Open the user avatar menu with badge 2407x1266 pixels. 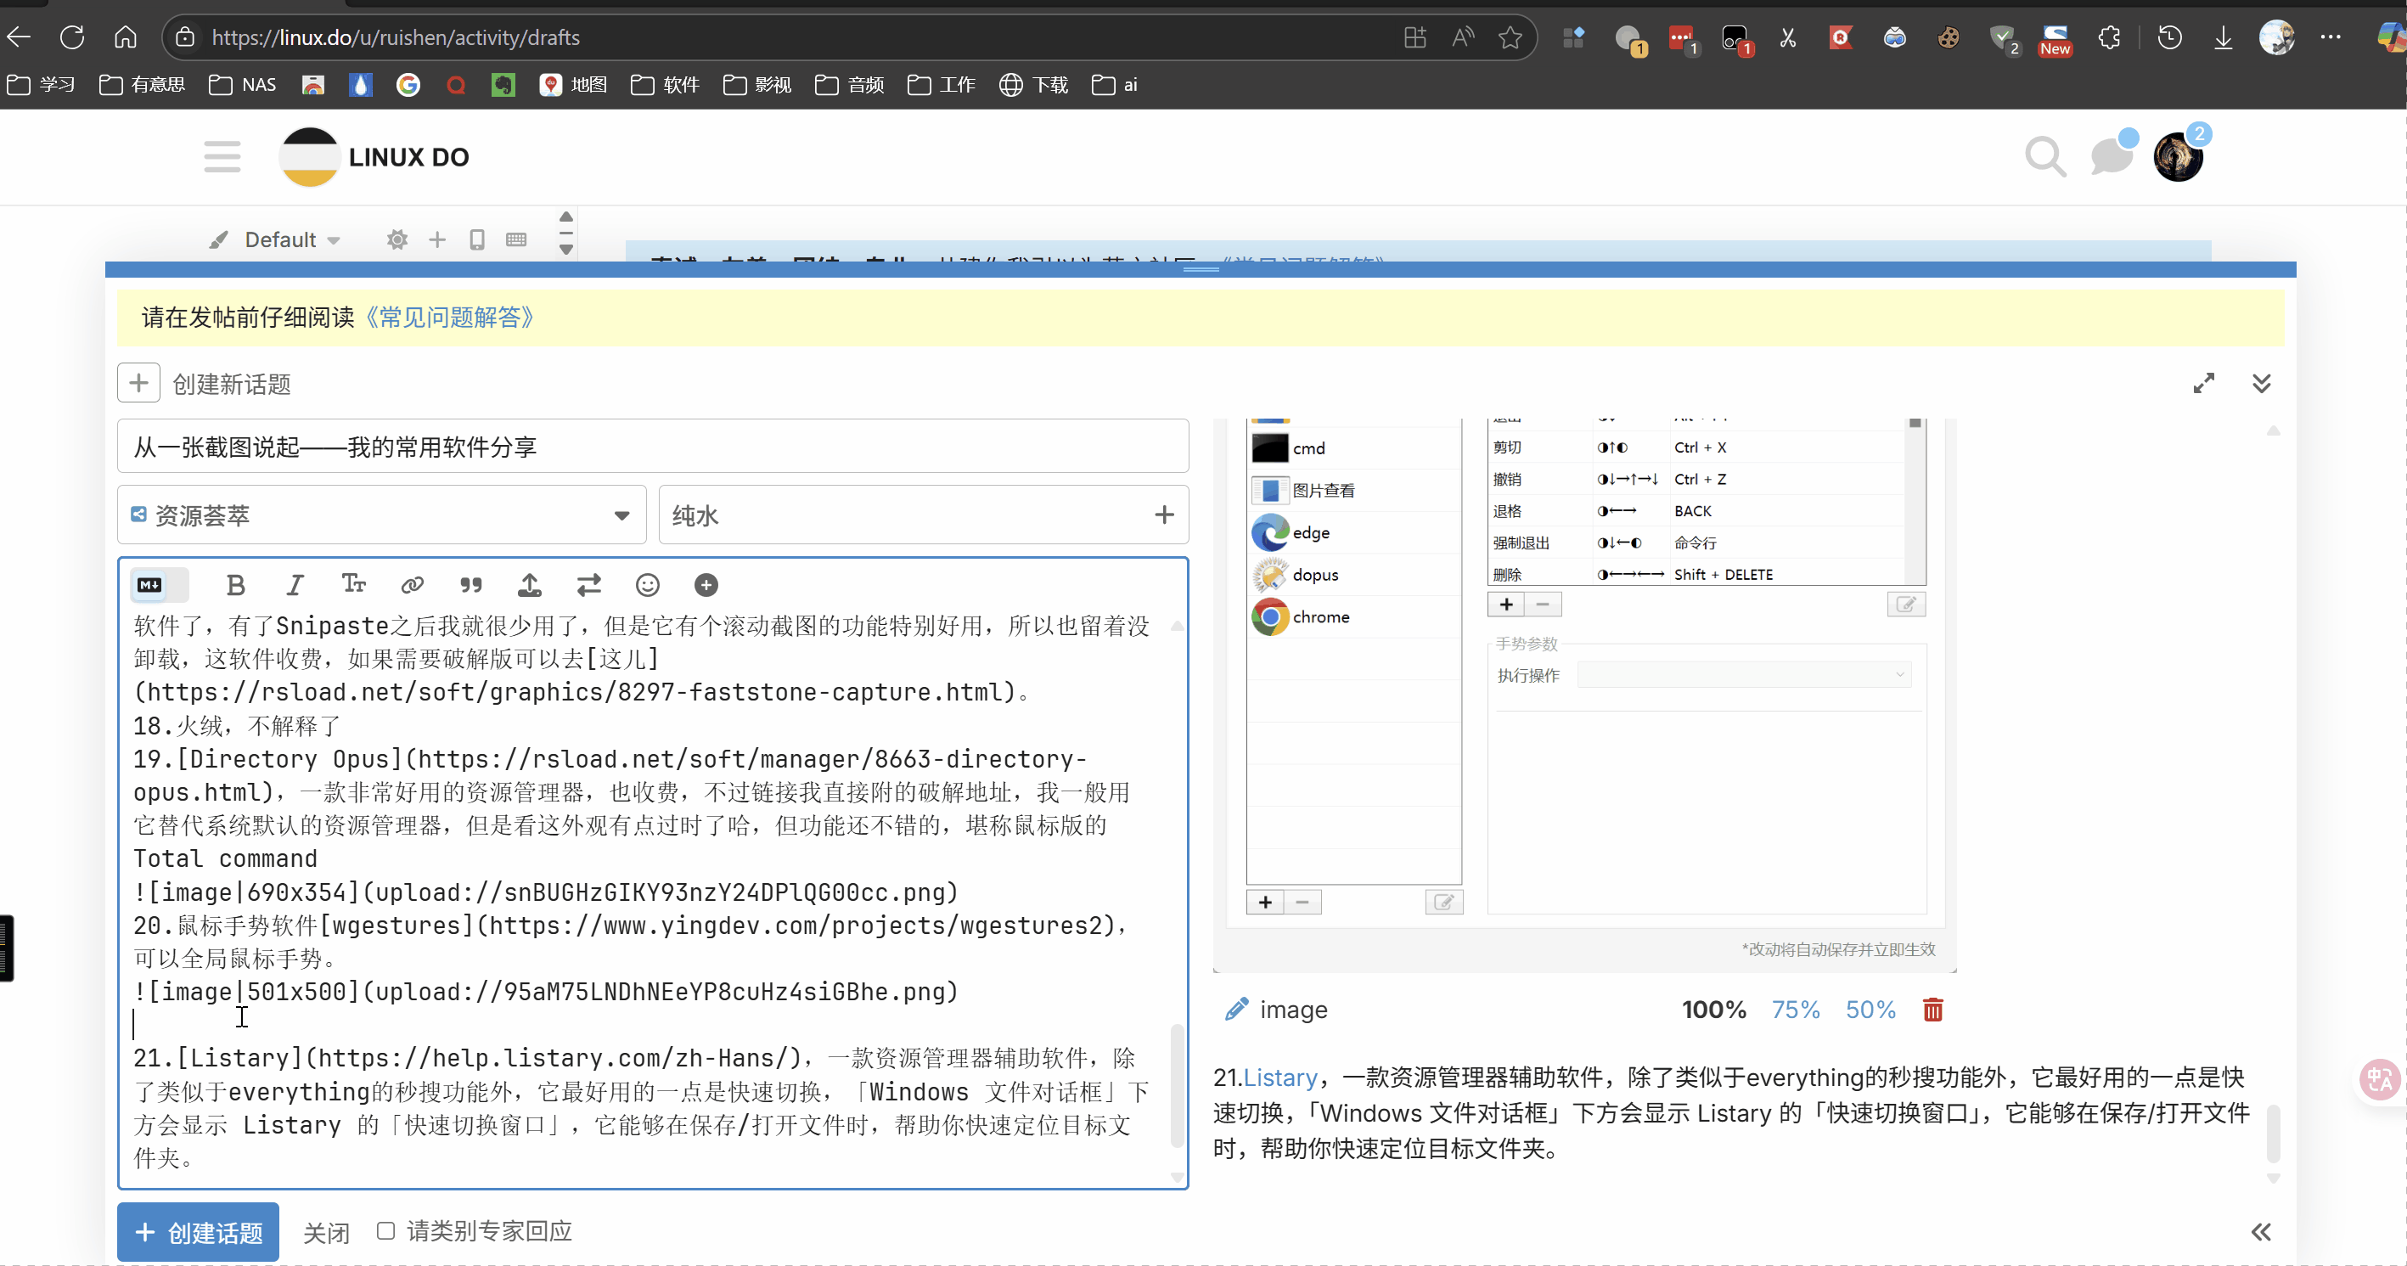click(2178, 156)
